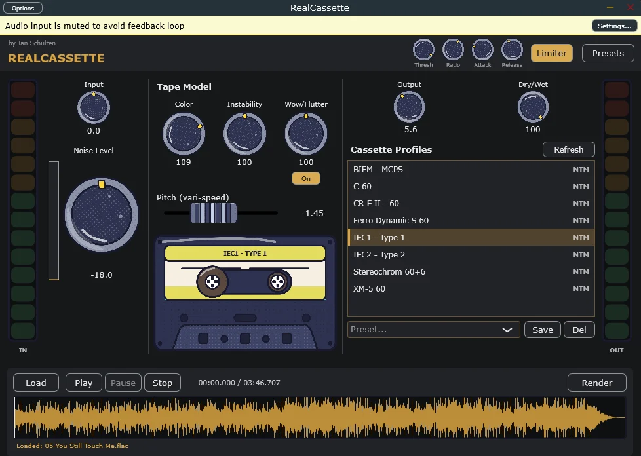
Task: Select the IEC1 - Type 1 profile
Action: click(471, 237)
